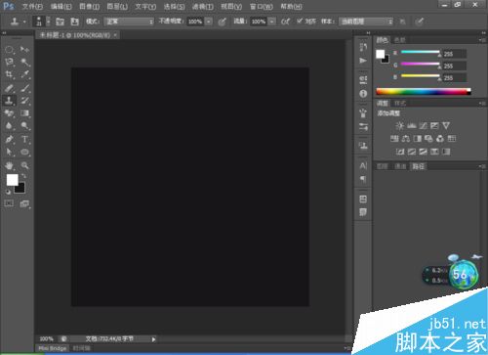Switch to the Swatches tab

399,40
